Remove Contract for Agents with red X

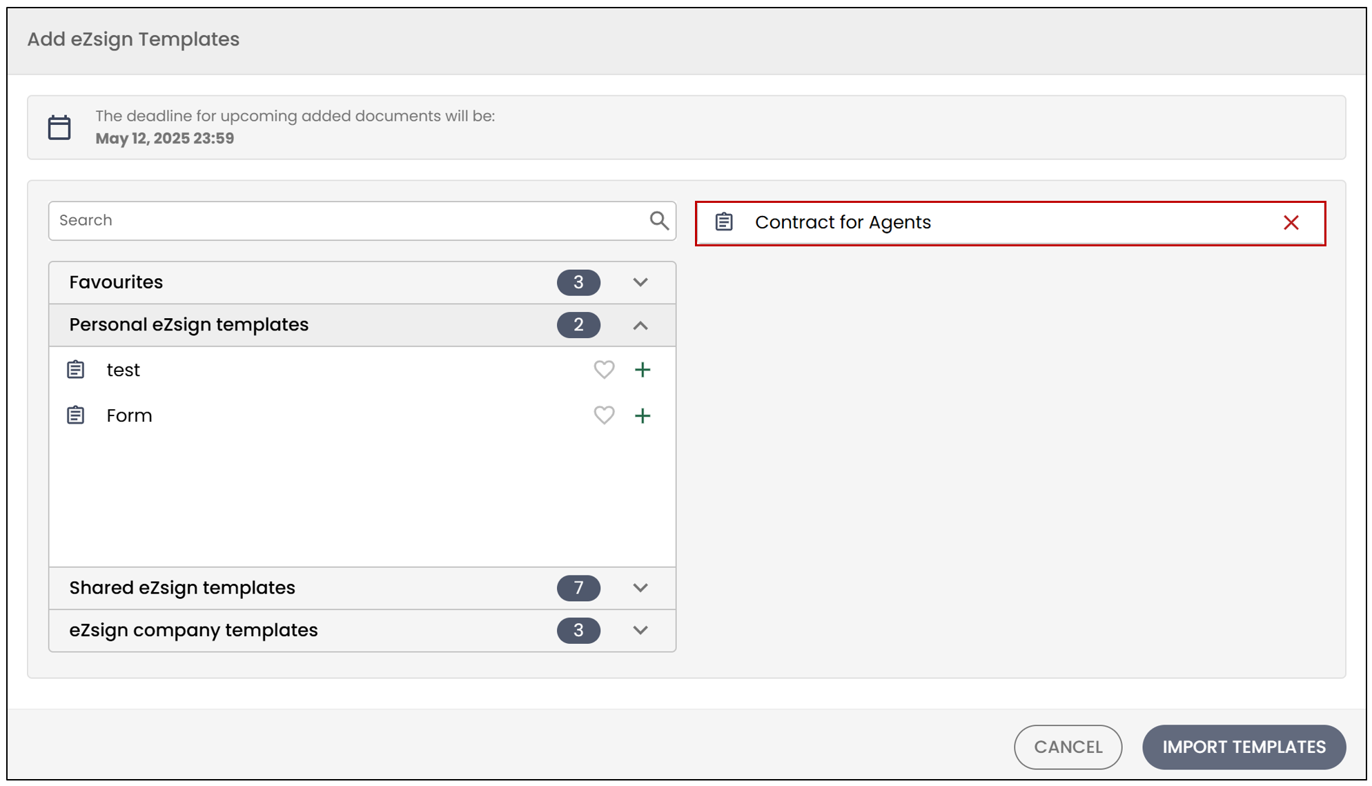pyautogui.click(x=1291, y=223)
